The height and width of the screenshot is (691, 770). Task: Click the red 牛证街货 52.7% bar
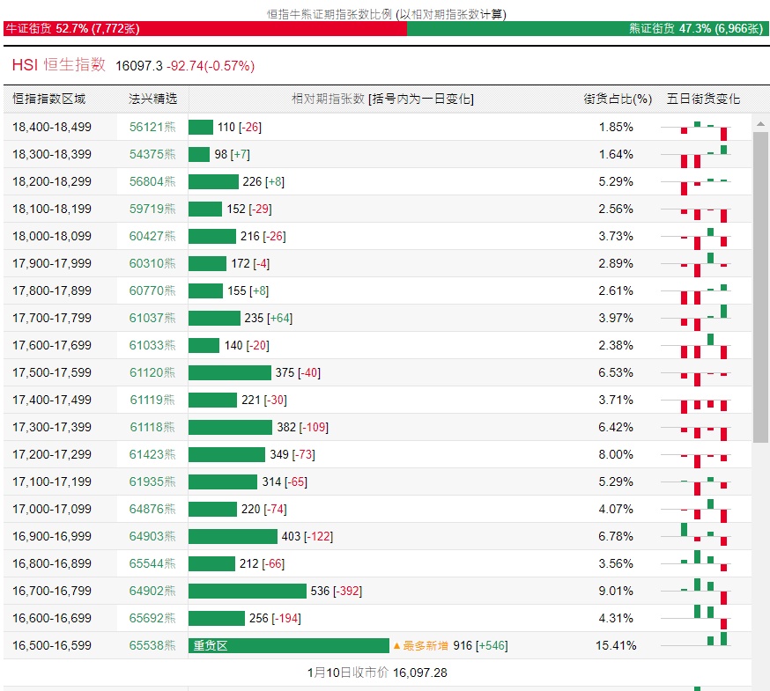(x=205, y=28)
